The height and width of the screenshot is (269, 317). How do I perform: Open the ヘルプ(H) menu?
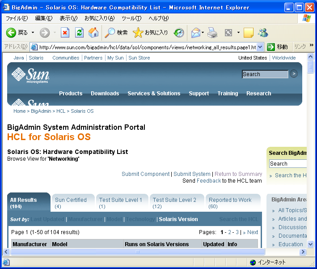(x=158, y=18)
